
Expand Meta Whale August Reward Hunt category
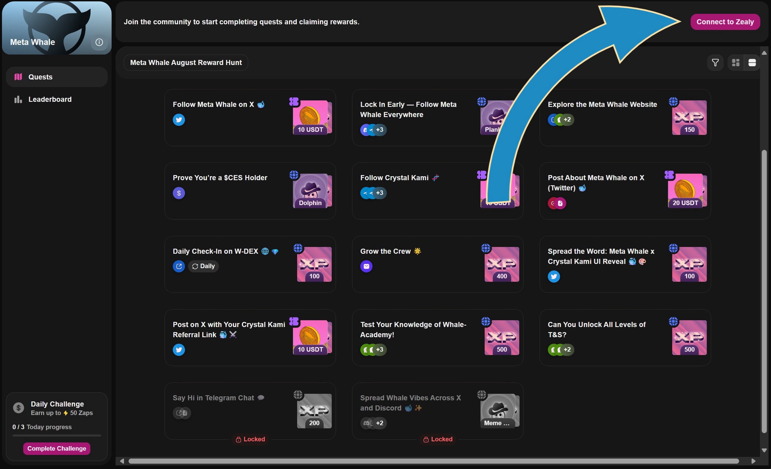click(186, 63)
